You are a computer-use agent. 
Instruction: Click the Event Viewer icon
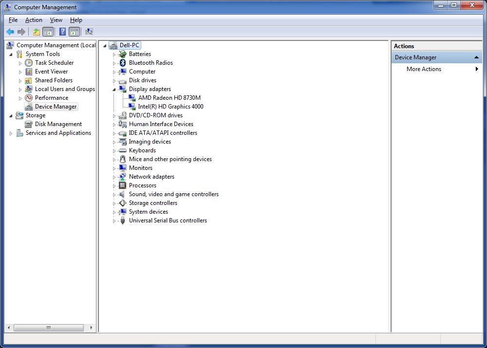[x=29, y=72]
